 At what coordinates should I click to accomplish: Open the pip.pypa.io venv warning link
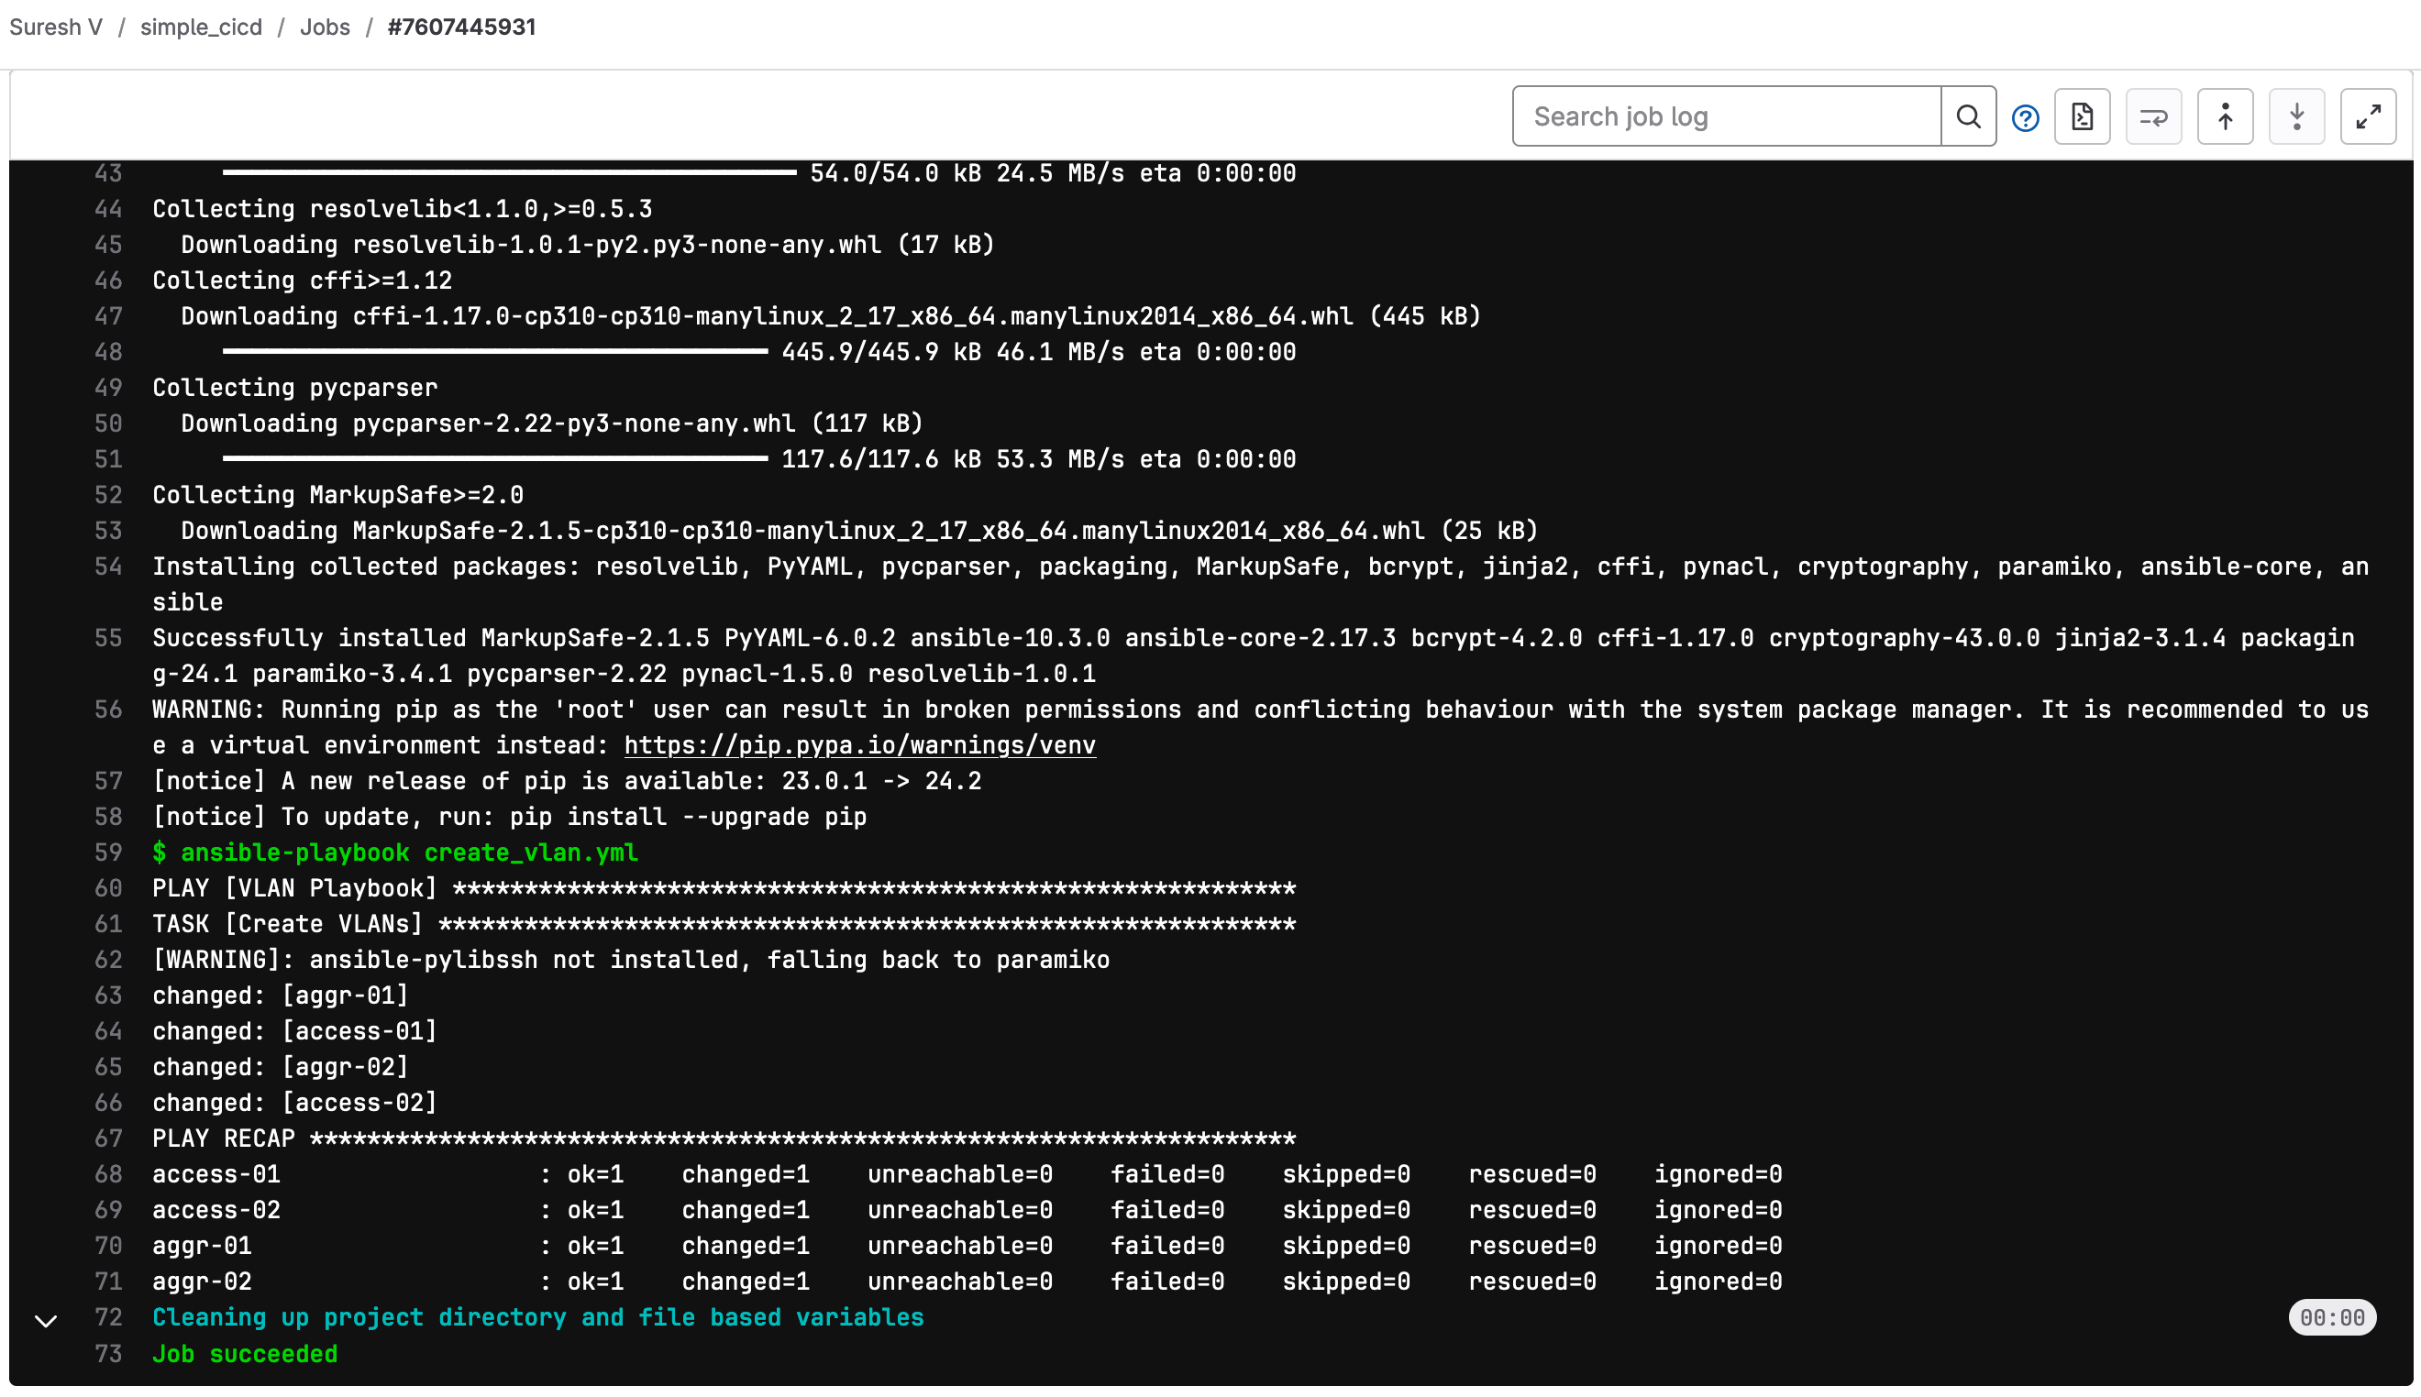pyautogui.click(x=859, y=745)
